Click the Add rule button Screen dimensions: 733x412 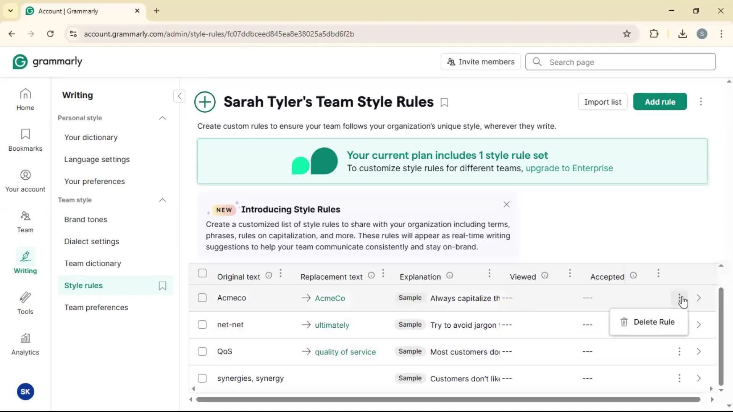pyautogui.click(x=660, y=102)
